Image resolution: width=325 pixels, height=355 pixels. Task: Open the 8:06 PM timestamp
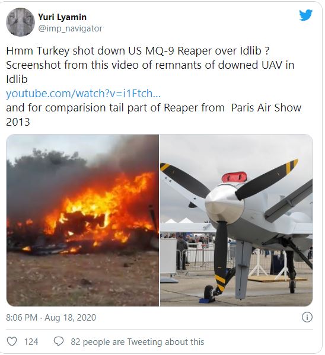[x=21, y=318]
